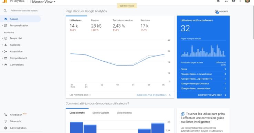Switch to the Source/Support tab
Image resolution: width=254 pixels, height=133 pixels.
[x=100, y=113]
